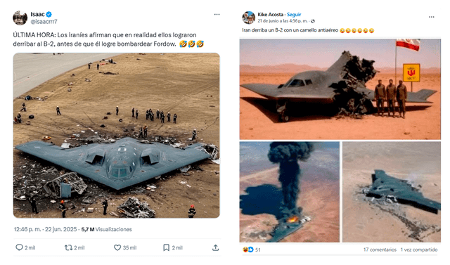This screenshot has height=265, width=450.
Task: Like the tweet with the heart icon
Action: tap(117, 247)
